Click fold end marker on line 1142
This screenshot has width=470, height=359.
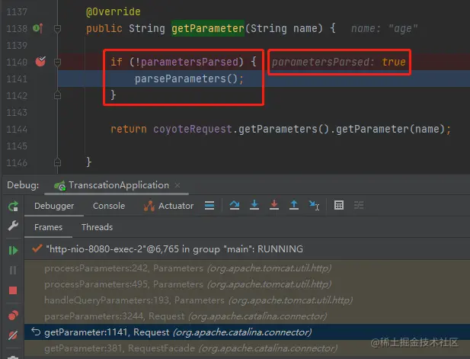(57, 95)
